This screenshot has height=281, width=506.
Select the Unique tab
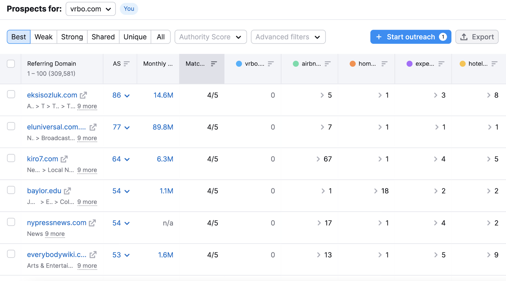[x=135, y=37]
